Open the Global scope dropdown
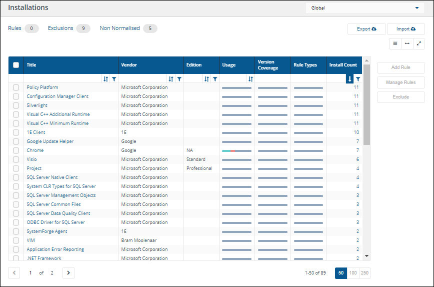This screenshot has height=287, width=434. point(364,8)
